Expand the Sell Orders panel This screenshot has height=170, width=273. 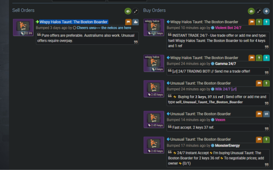(x=136, y=11)
